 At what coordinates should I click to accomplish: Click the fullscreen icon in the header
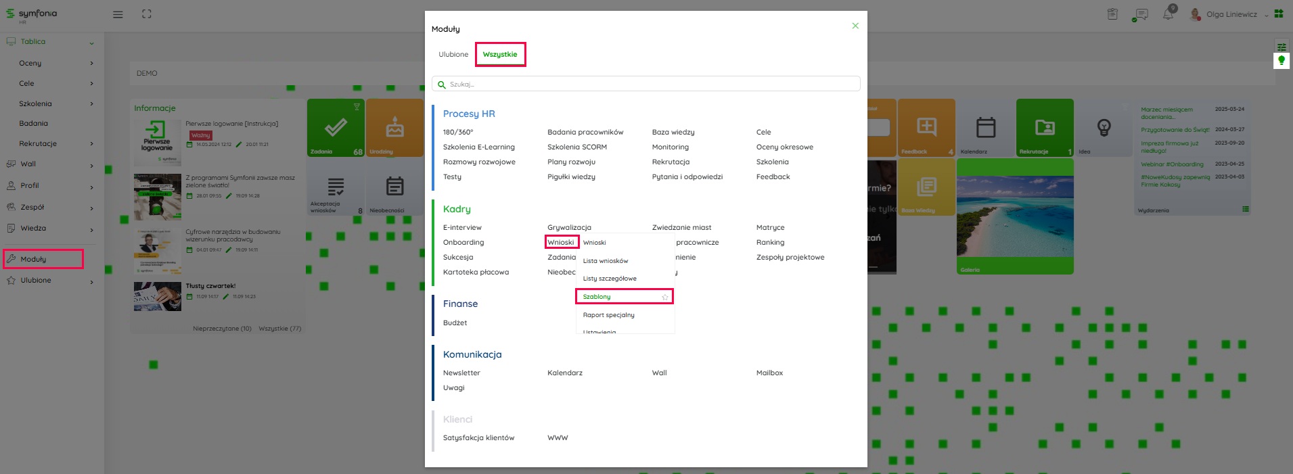click(146, 14)
